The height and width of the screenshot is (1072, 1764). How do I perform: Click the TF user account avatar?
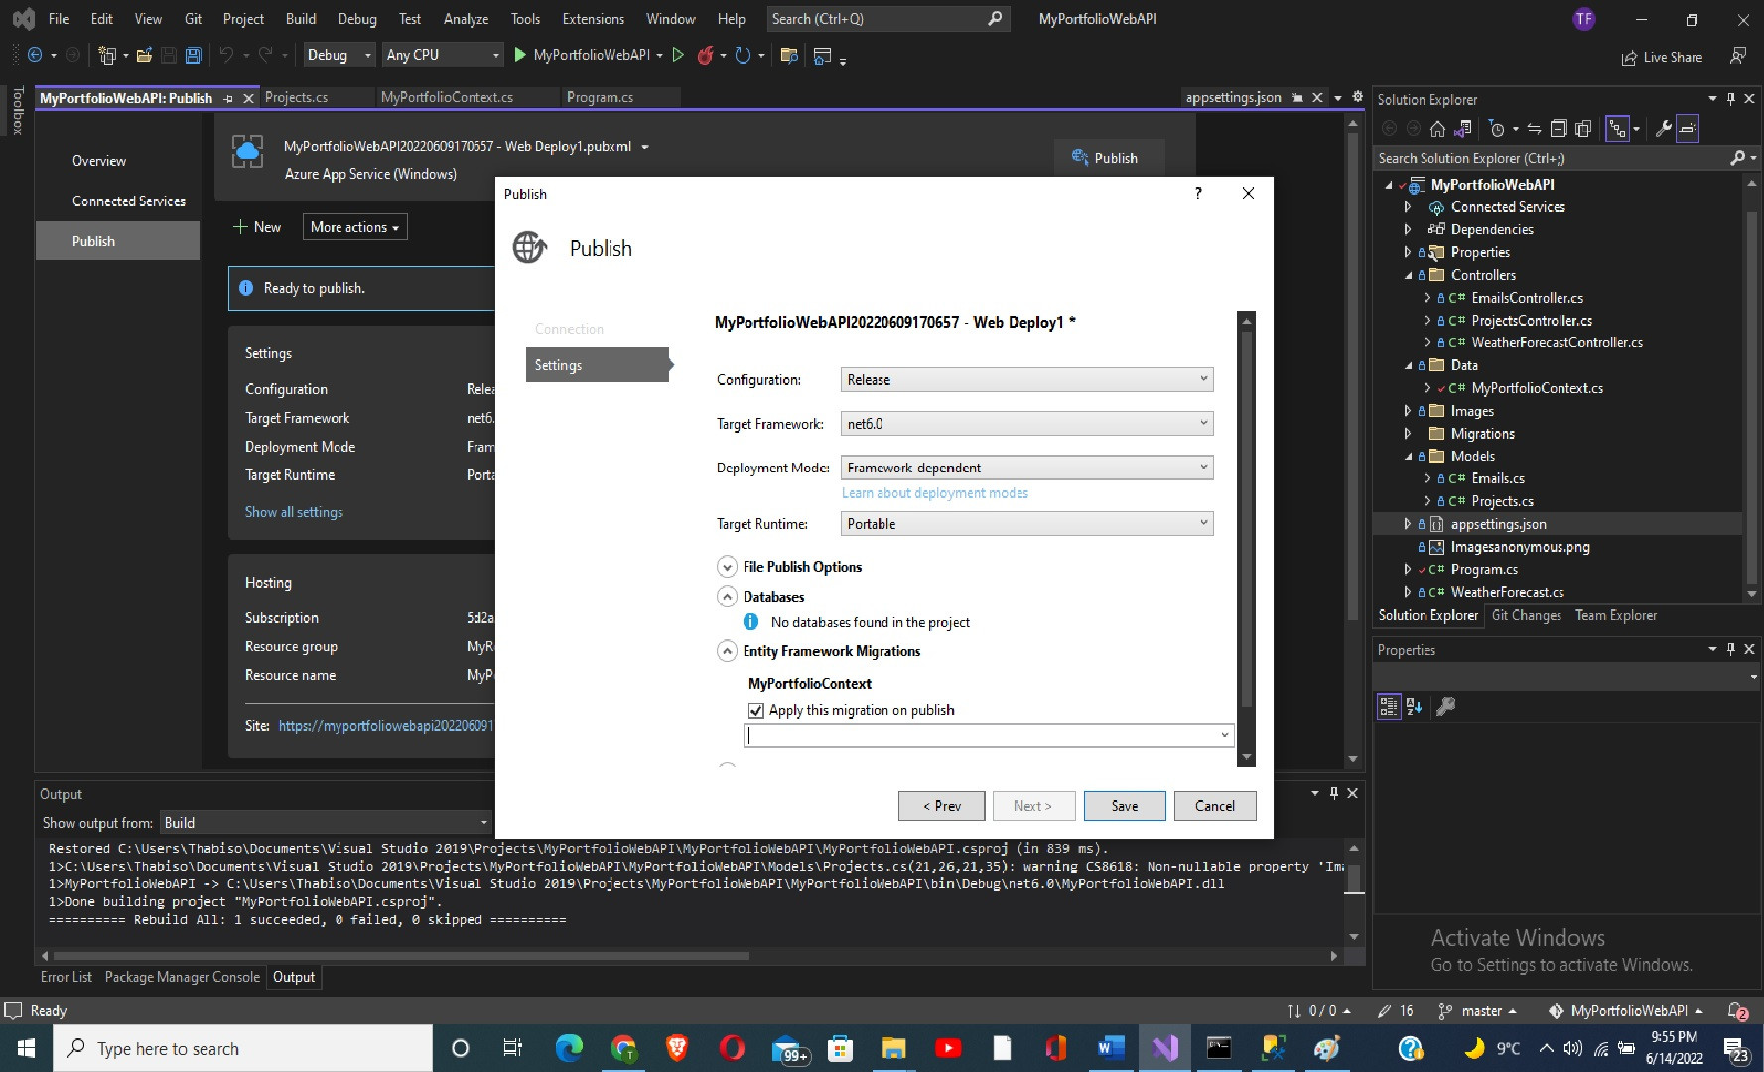point(1584,19)
